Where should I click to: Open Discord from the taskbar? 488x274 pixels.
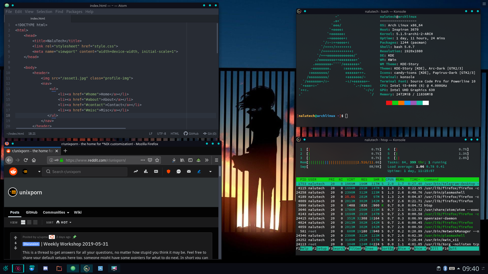pos(45,268)
